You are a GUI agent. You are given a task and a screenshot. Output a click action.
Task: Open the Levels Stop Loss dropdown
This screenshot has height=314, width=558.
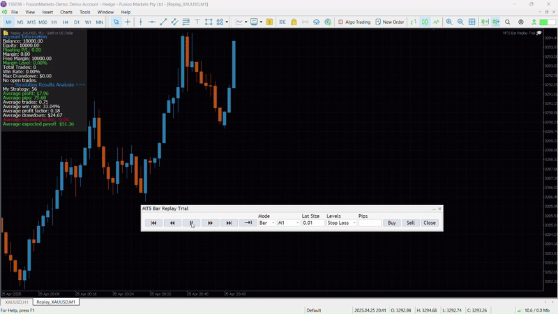tap(342, 223)
